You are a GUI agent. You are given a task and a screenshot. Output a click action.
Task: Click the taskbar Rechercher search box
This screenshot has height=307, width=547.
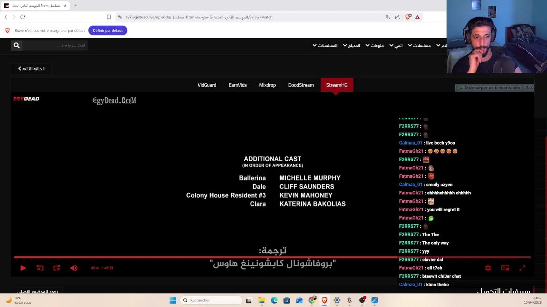[211, 300]
